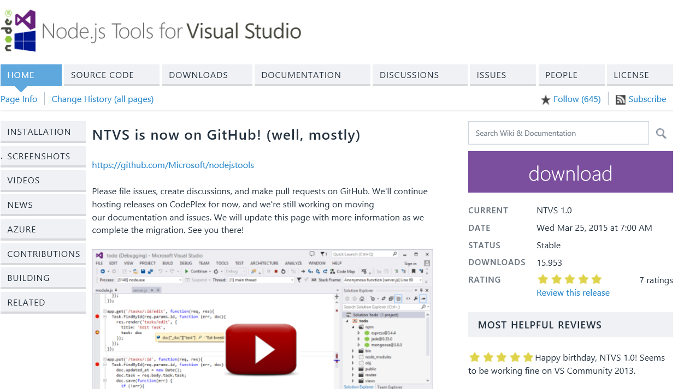Click Follow (645) link
The image size is (678, 389).
click(577, 99)
